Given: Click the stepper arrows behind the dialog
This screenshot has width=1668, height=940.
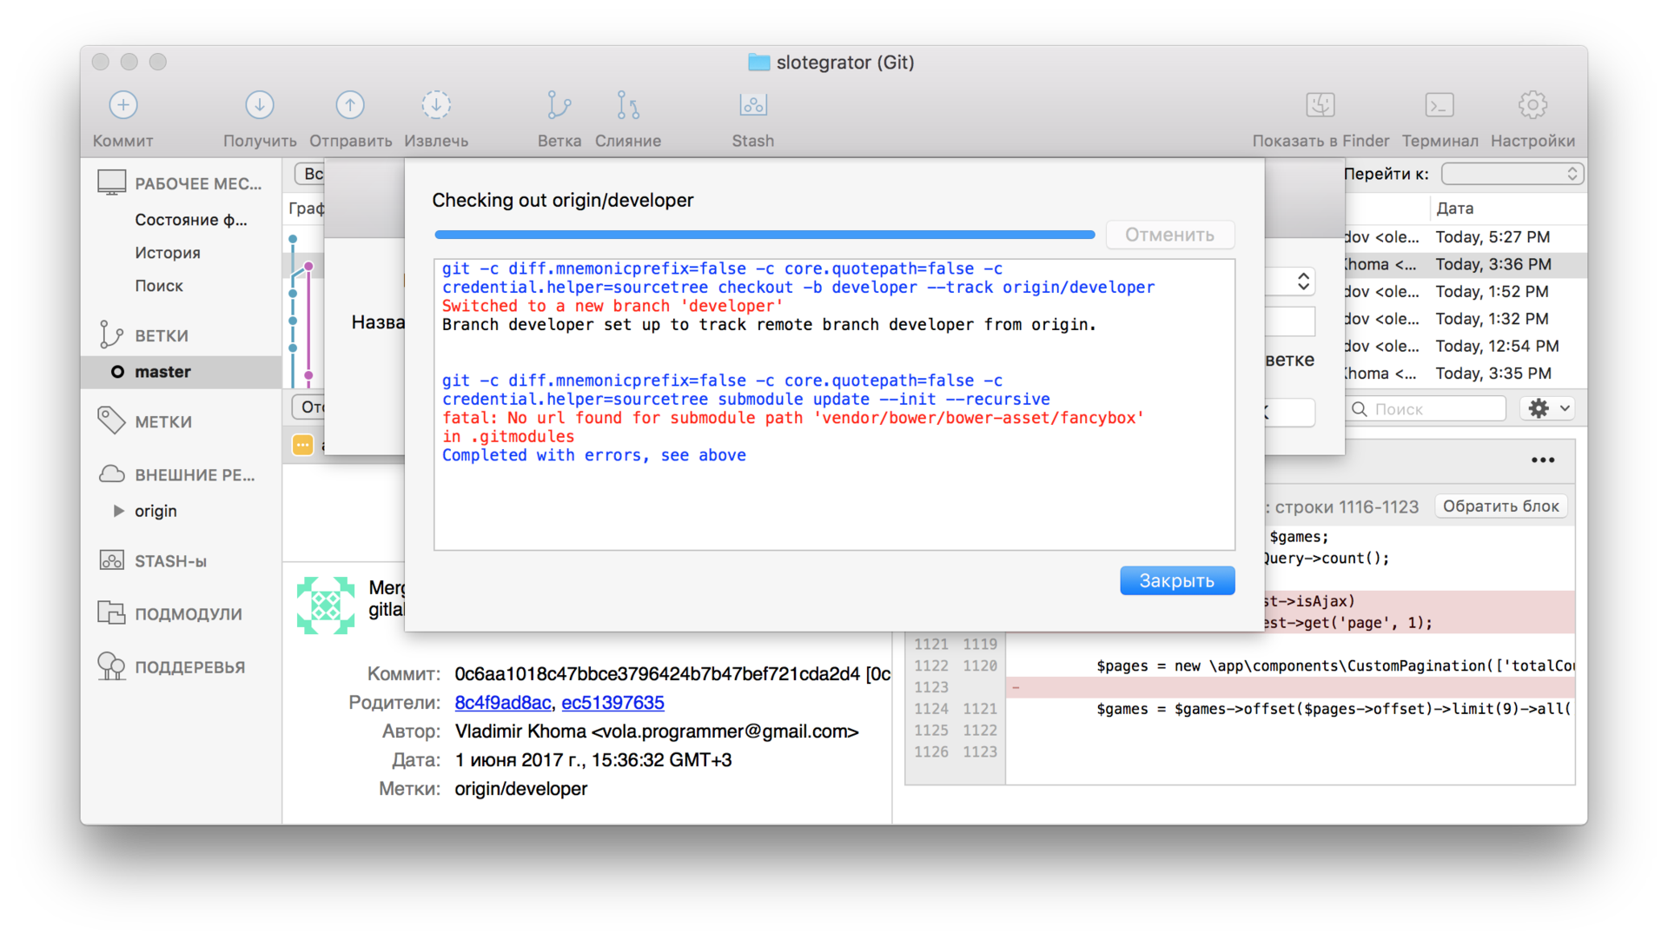Looking at the screenshot, I should [1303, 281].
